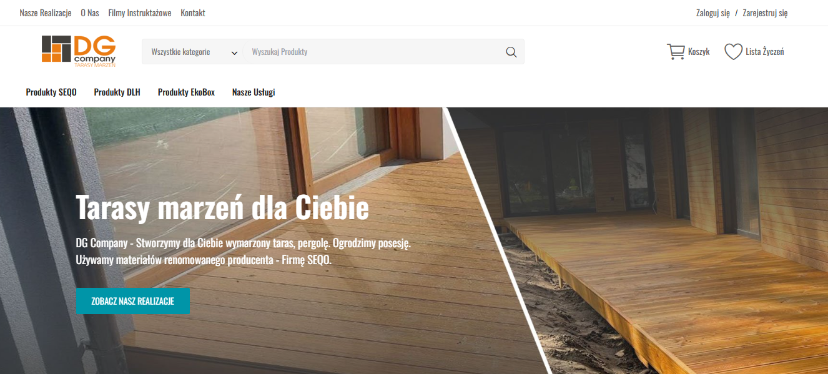This screenshot has width=828, height=374.
Task: Click Zarejestruj się register link
Action: coord(765,13)
